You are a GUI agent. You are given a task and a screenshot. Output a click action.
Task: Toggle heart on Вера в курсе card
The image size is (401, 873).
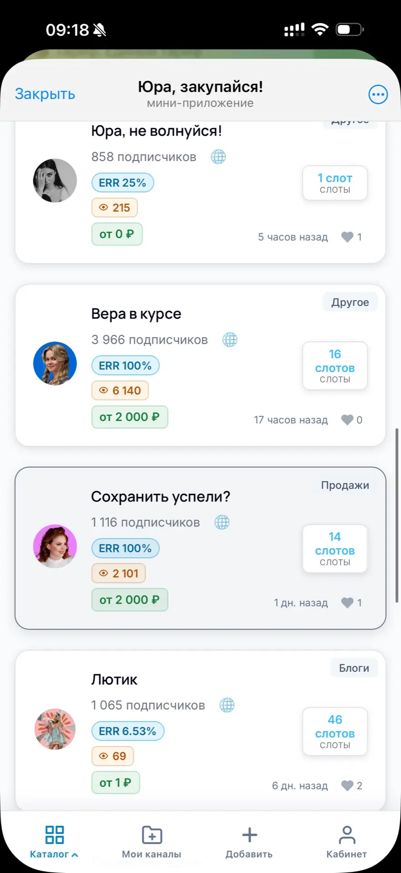coord(347,420)
